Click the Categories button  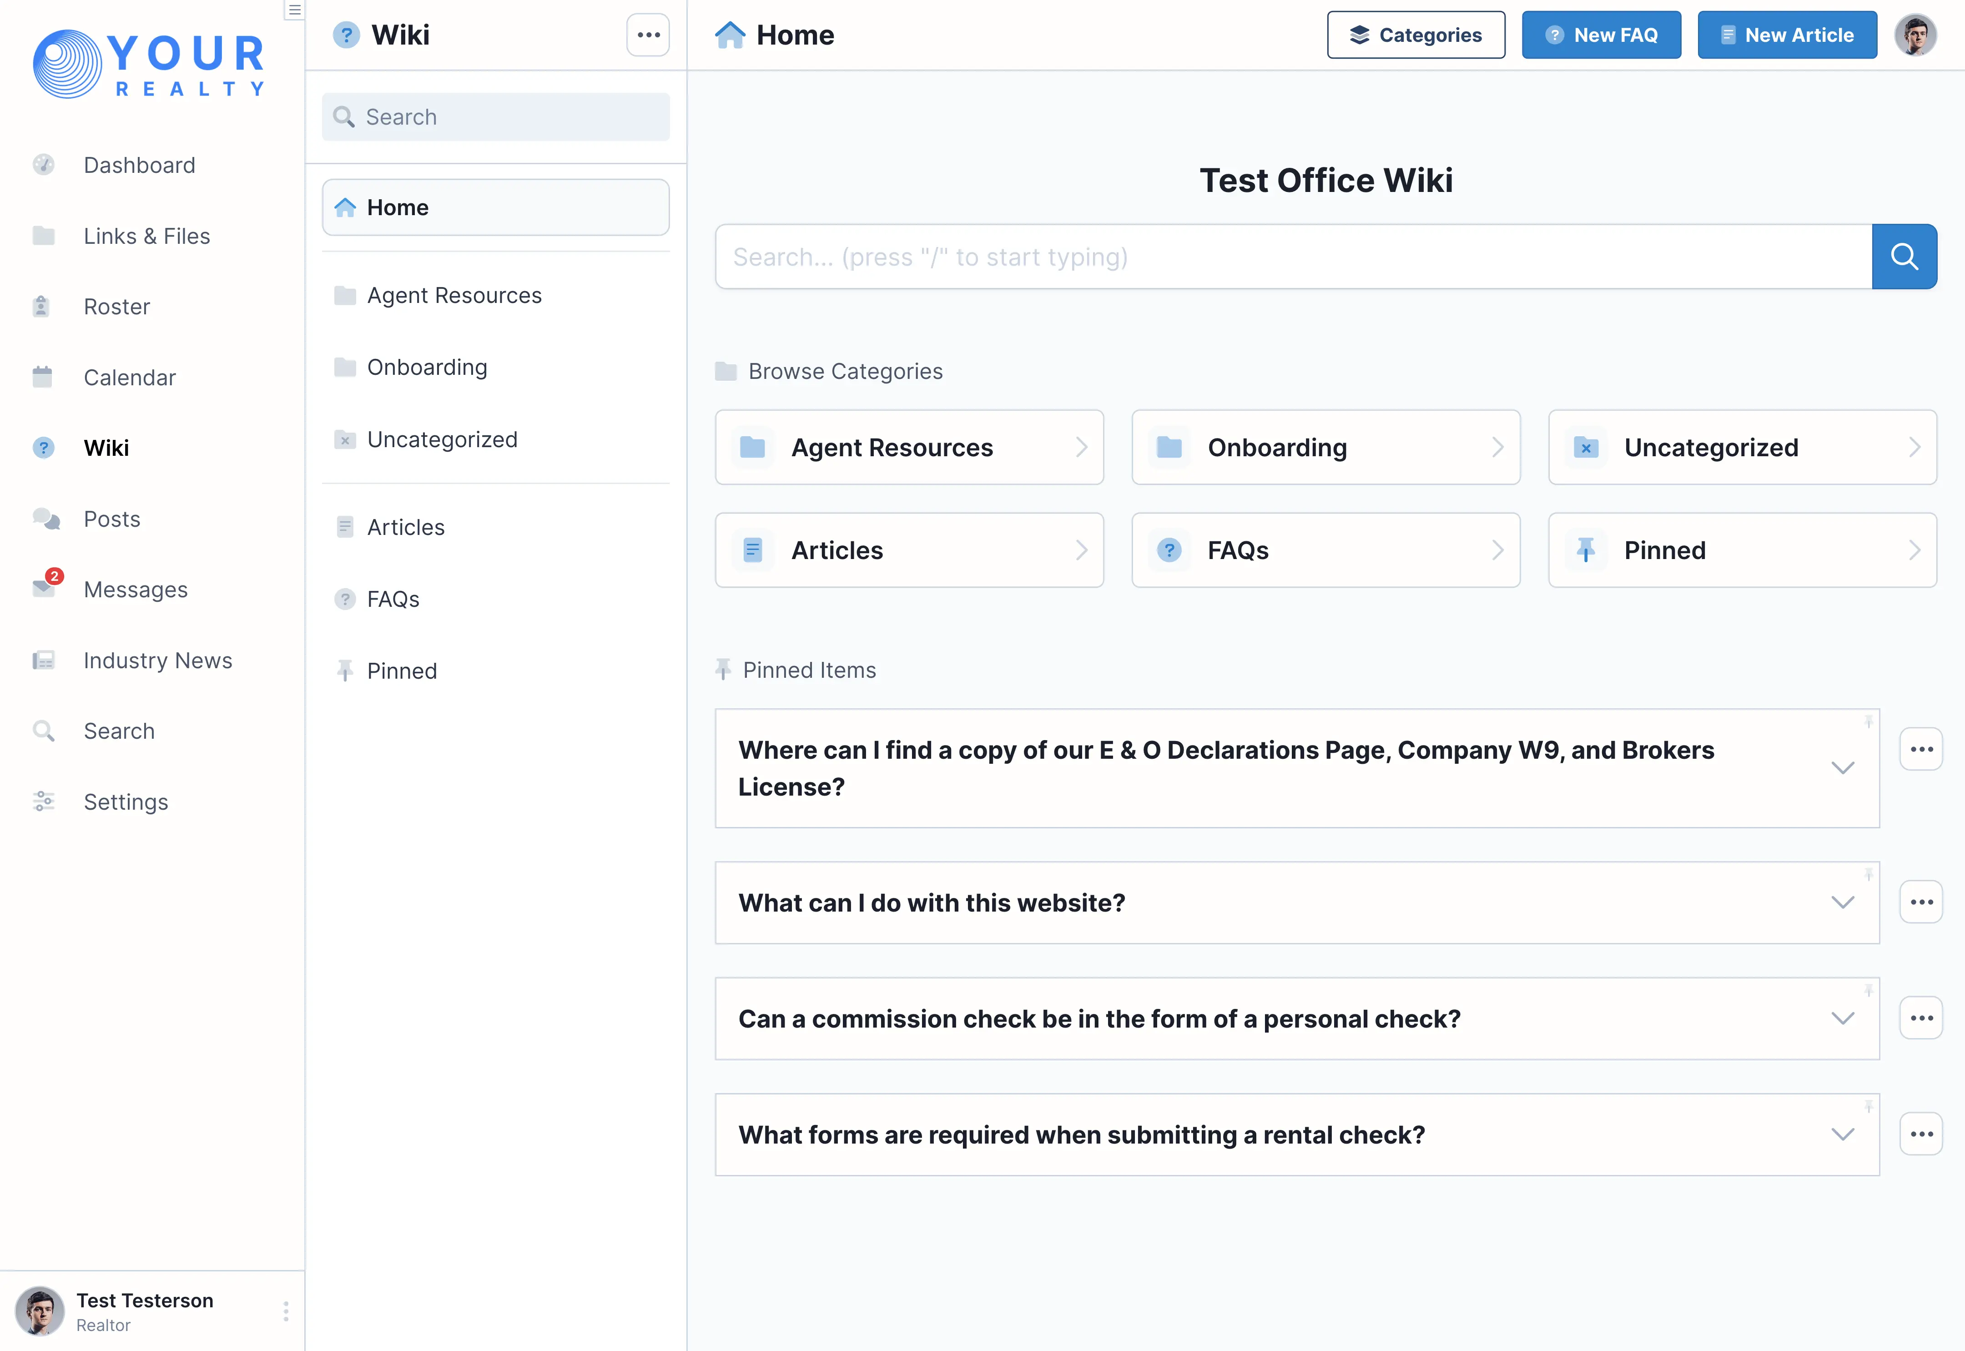(x=1415, y=35)
